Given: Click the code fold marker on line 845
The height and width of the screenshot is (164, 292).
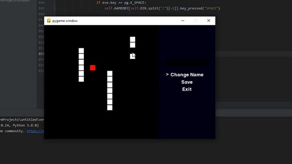Looking at the screenshot, I should pyautogui.click(x=55, y=8).
